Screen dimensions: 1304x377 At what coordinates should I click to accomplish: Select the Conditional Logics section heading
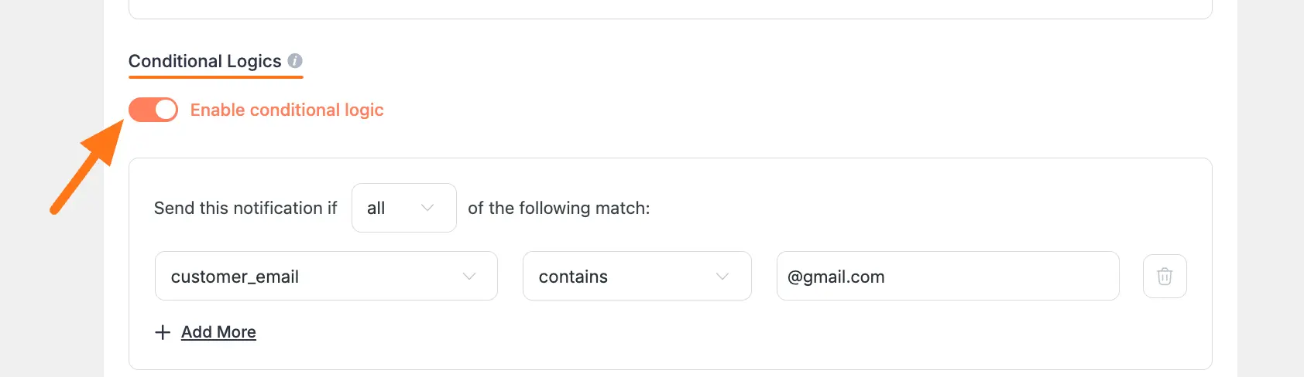pos(204,61)
